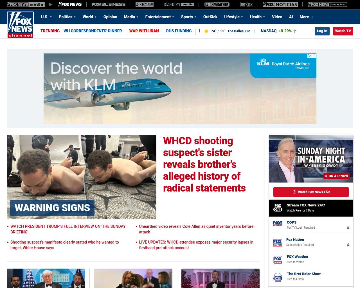Image resolution: width=360 pixels, height=288 pixels.
Task: Open the More menu options
Action: pyautogui.click(x=306, y=17)
